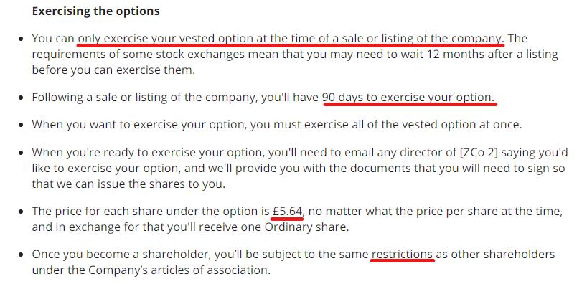Click the underlined word "restrictions"
The height and width of the screenshot is (284, 587).
(402, 255)
